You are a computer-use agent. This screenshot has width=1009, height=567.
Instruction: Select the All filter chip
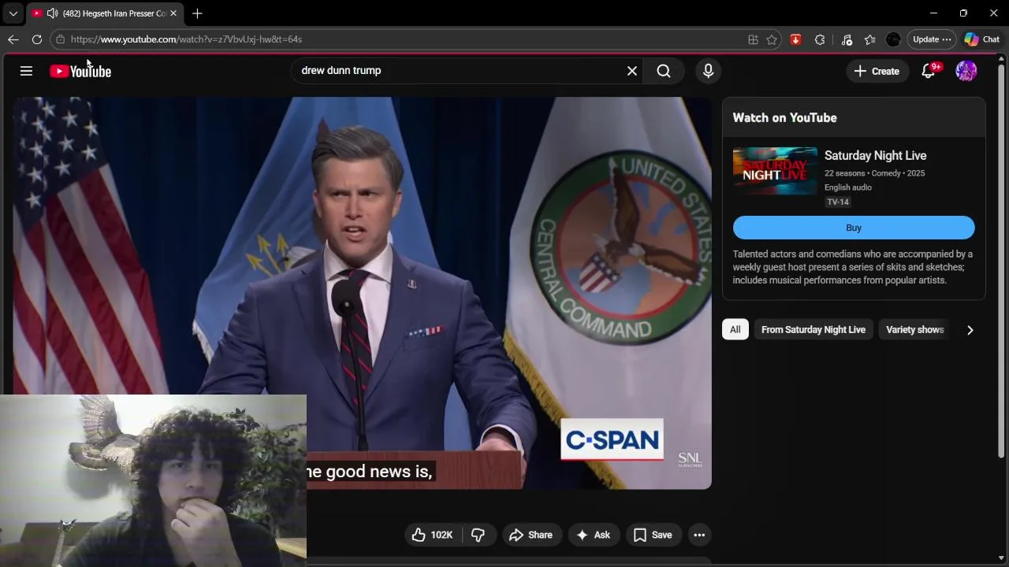pyautogui.click(x=735, y=330)
